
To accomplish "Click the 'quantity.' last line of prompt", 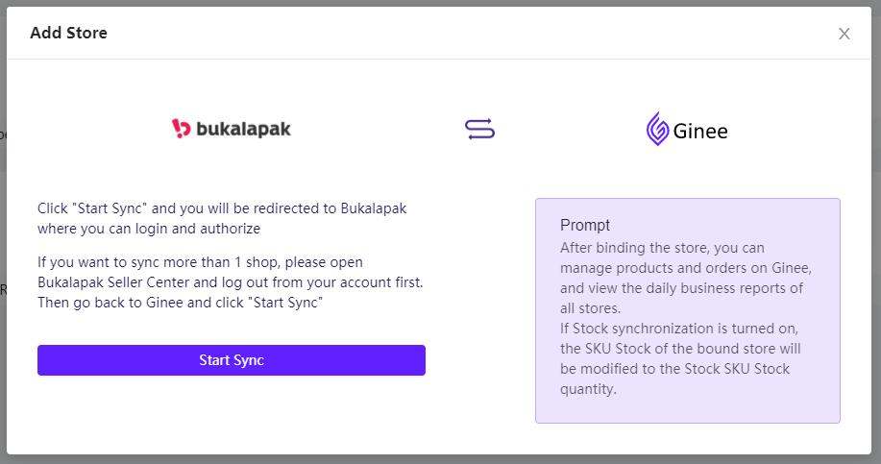I will 588,389.
